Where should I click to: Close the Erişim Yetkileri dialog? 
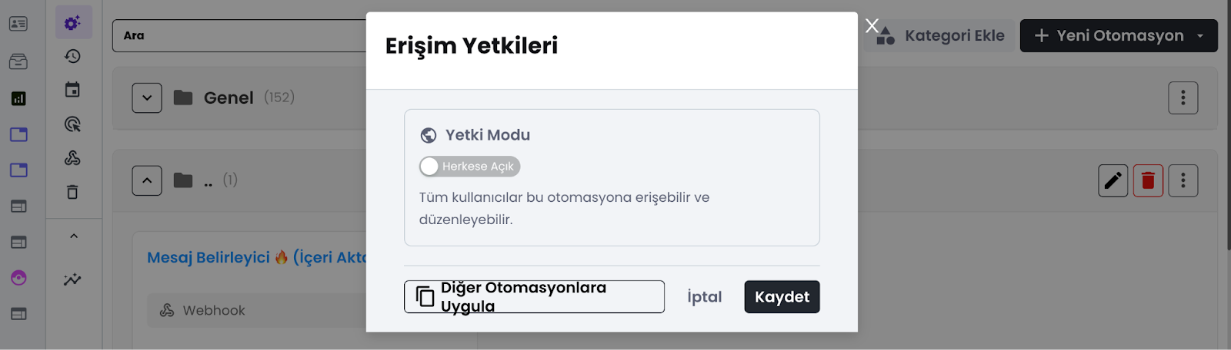(x=872, y=26)
